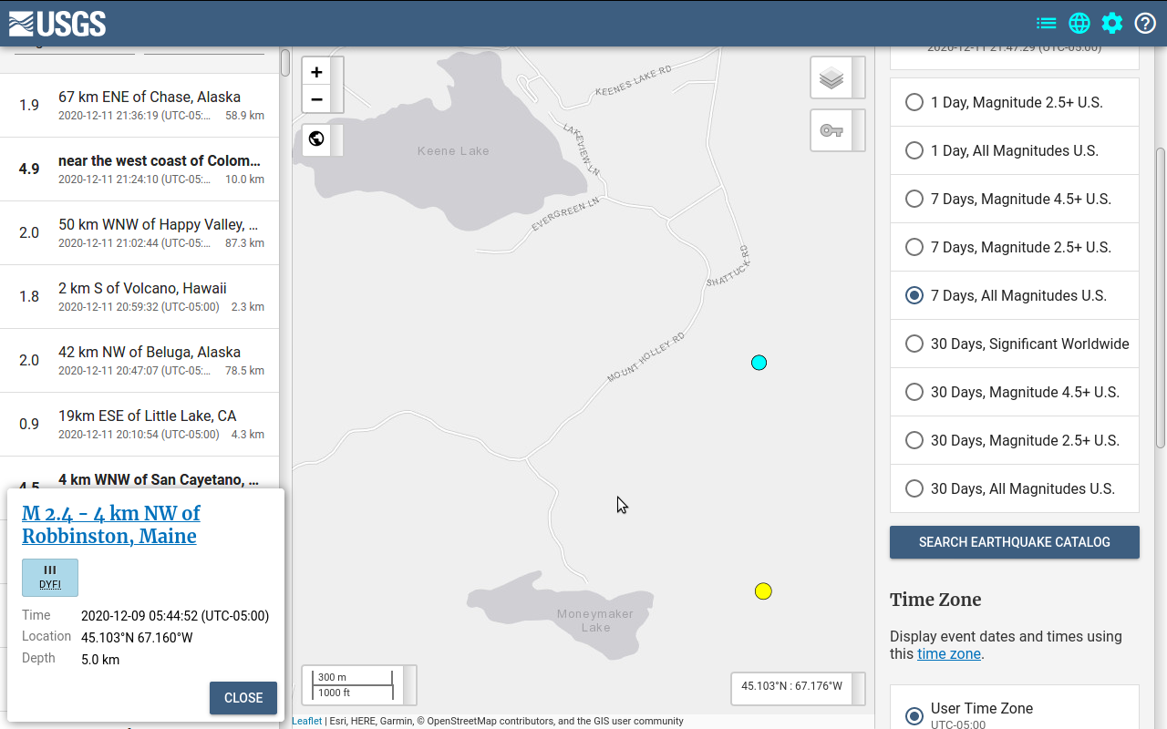Open the earthquake list icon in header
The height and width of the screenshot is (729, 1167).
click(1046, 24)
